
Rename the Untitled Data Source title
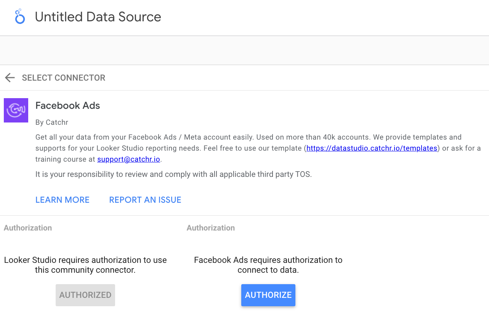tap(98, 17)
